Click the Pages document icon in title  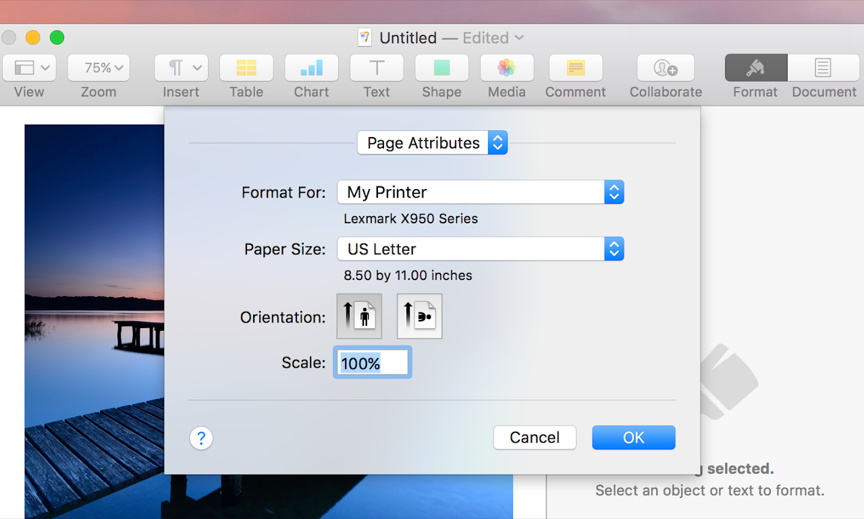[364, 38]
